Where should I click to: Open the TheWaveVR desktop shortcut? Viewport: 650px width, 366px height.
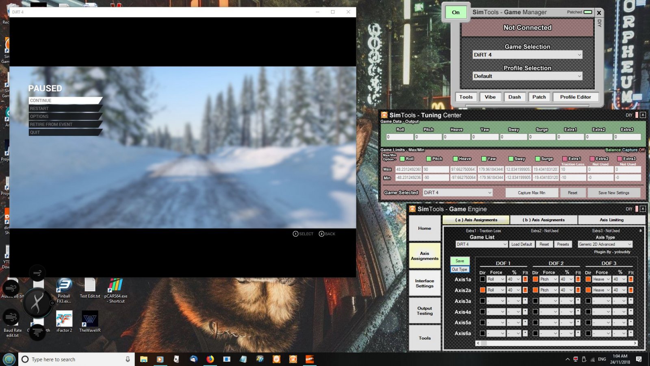90,320
